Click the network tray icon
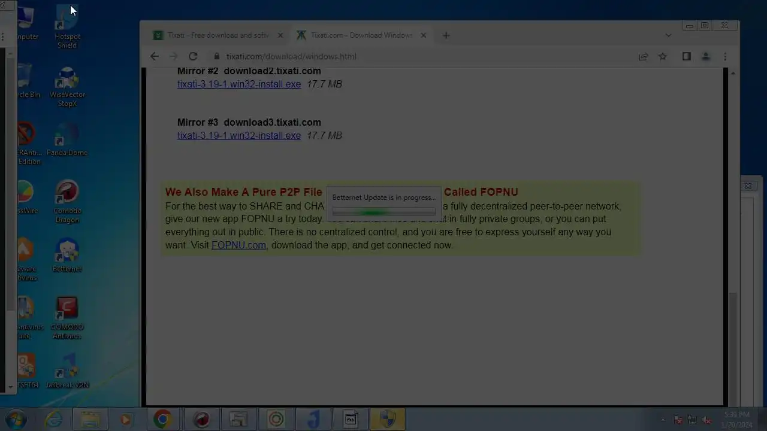Viewport: 767px width, 431px height. click(x=692, y=420)
